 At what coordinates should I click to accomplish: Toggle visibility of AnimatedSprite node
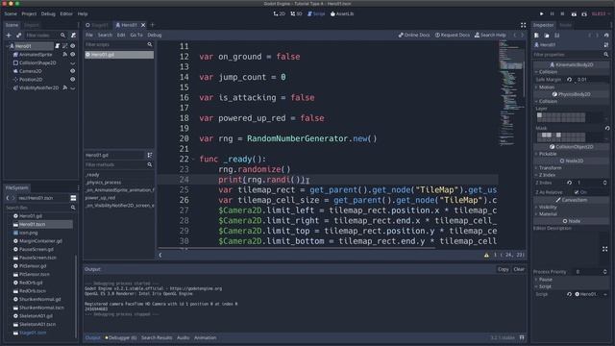pos(73,55)
